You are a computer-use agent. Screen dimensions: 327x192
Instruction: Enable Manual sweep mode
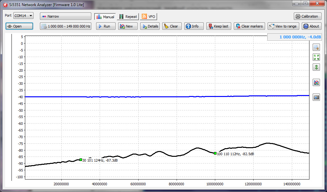[105, 17]
